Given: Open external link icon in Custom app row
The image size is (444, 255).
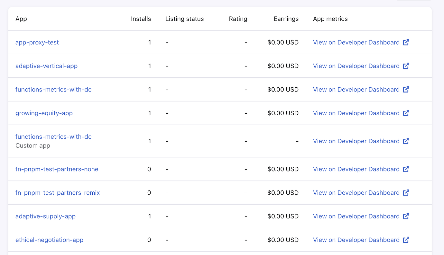Looking at the screenshot, I should point(406,141).
